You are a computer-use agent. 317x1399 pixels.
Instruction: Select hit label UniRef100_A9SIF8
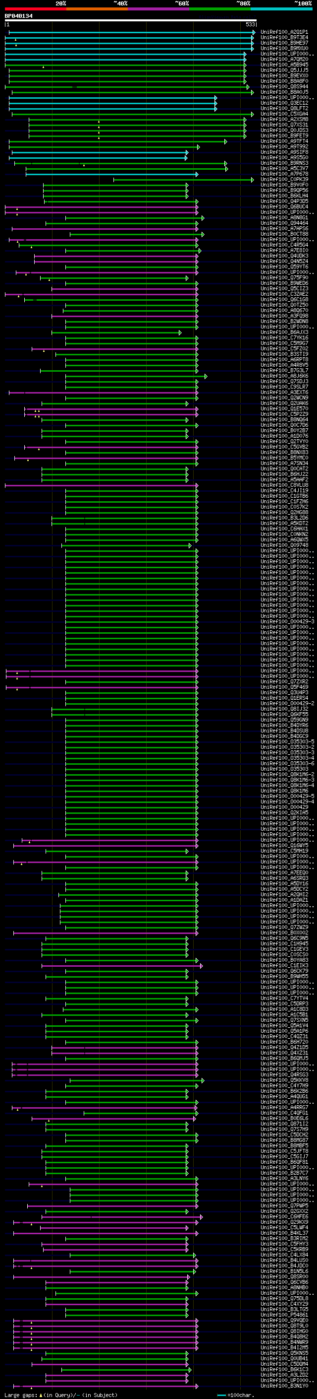pyautogui.click(x=284, y=152)
